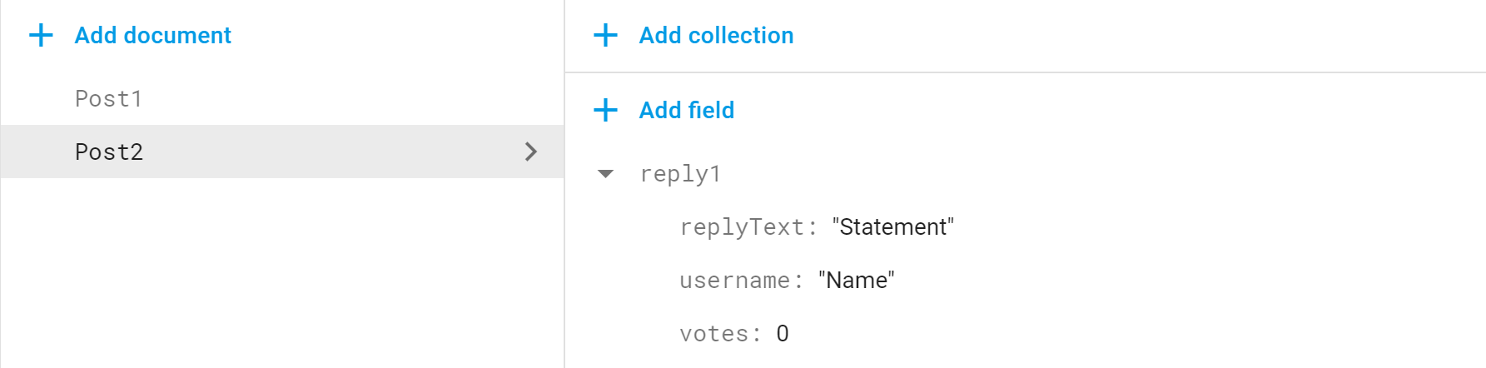Edit the "Statement" value
The width and height of the screenshot is (1486, 368).
click(892, 227)
